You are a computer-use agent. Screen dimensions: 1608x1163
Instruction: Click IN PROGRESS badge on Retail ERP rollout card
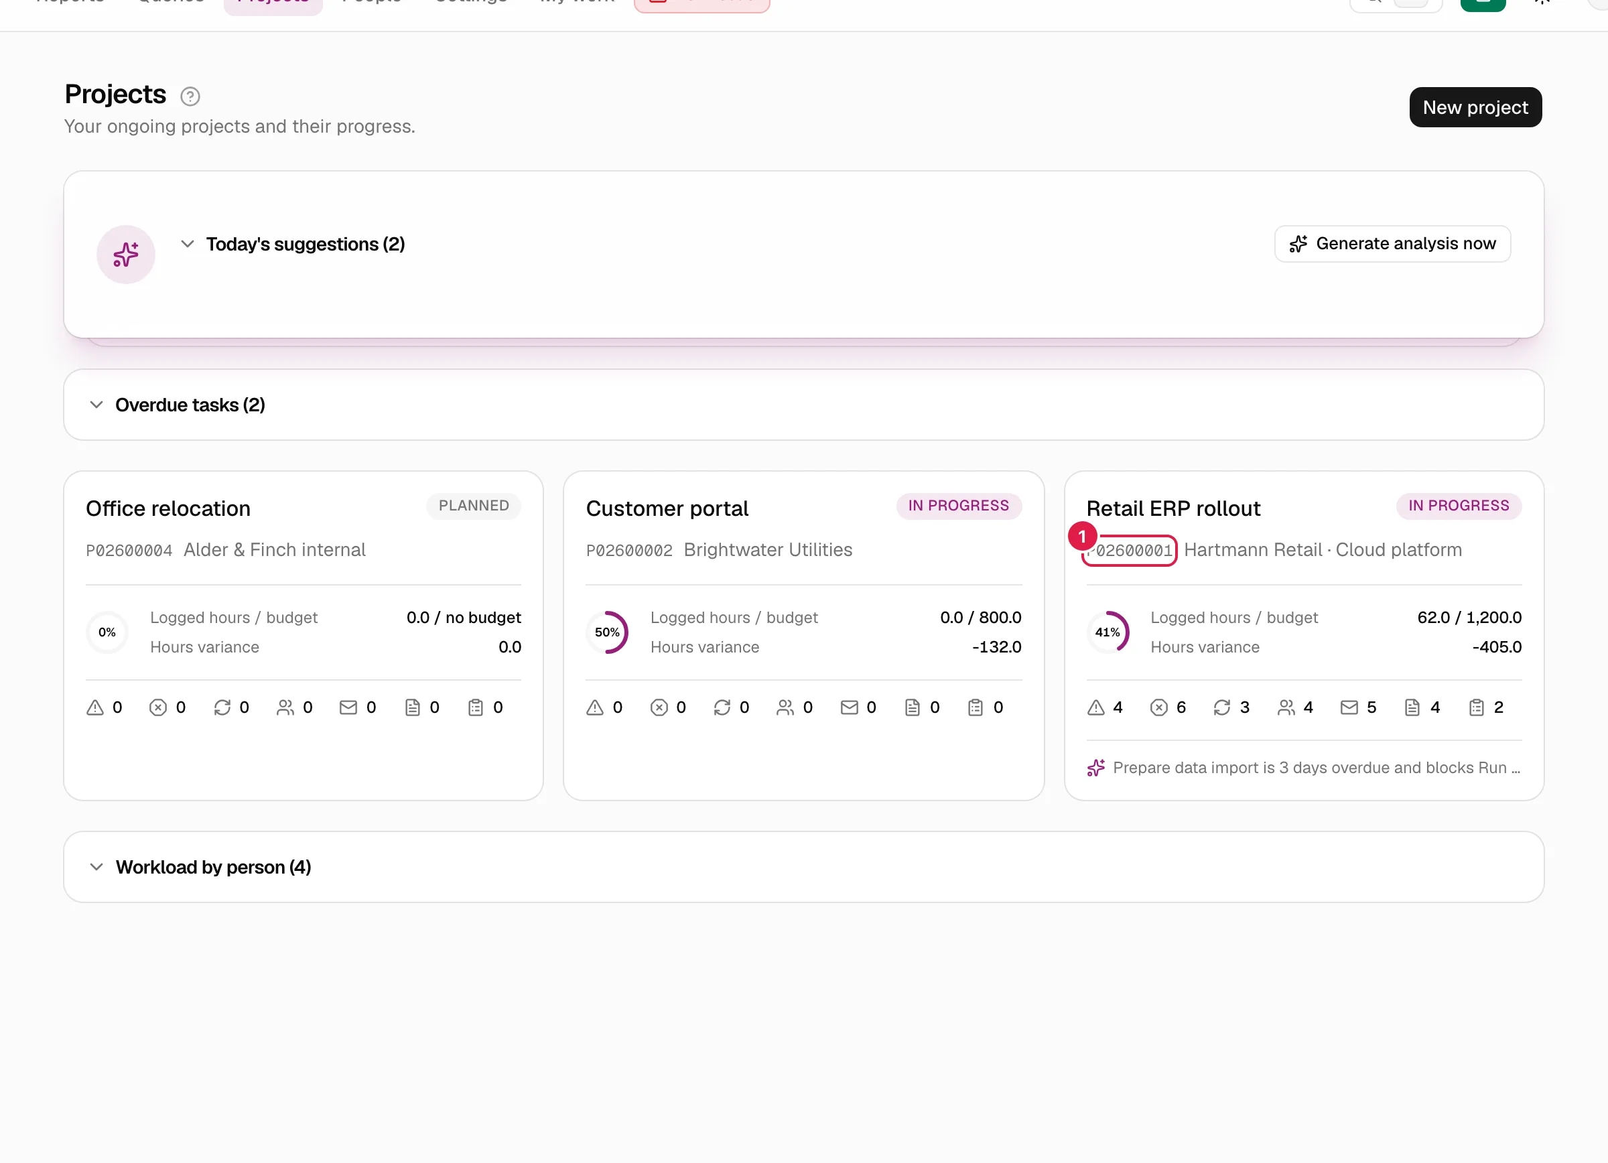tap(1459, 505)
